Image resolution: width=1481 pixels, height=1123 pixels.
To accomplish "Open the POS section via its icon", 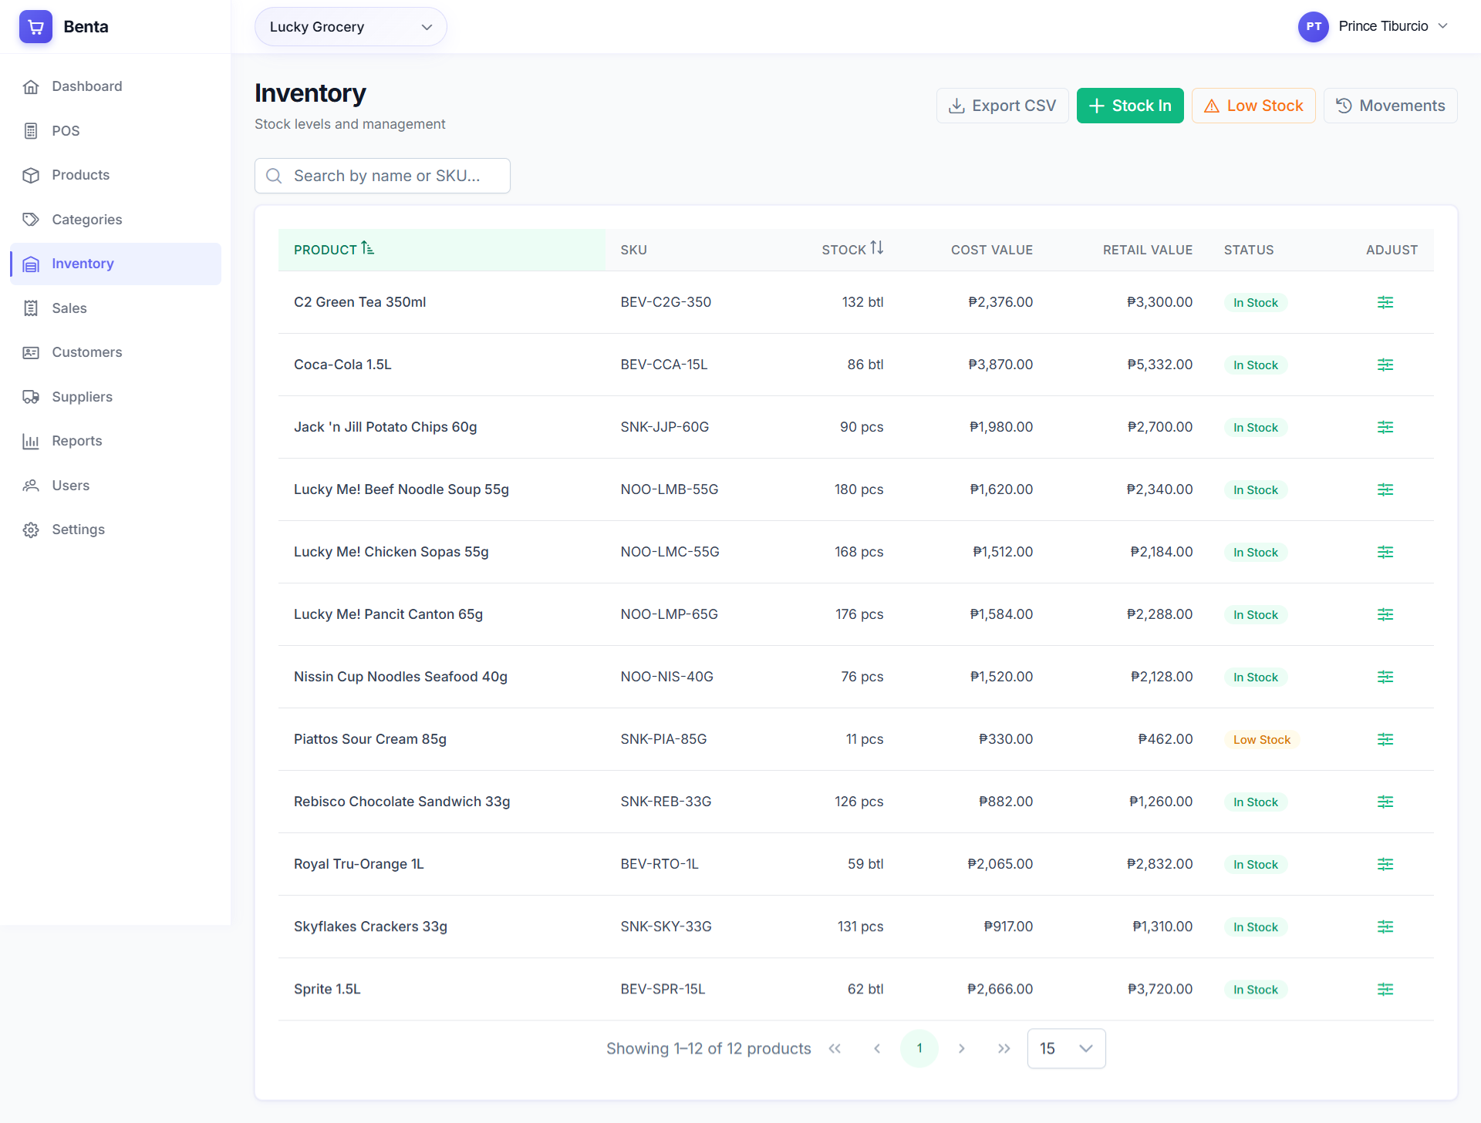I will click(31, 130).
